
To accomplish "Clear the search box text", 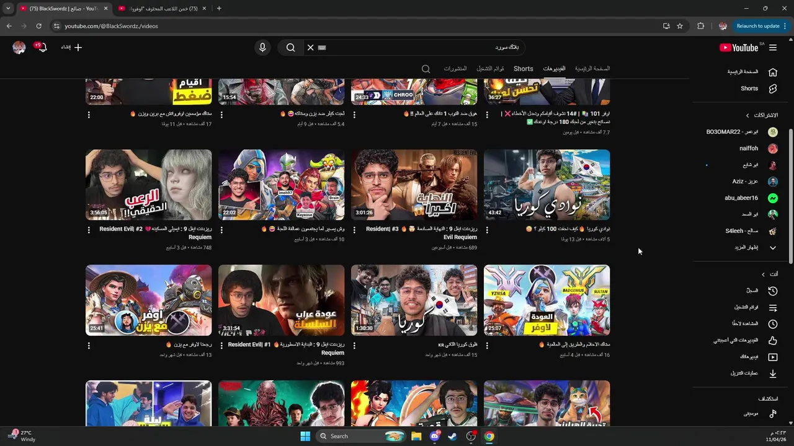I will pyautogui.click(x=310, y=47).
